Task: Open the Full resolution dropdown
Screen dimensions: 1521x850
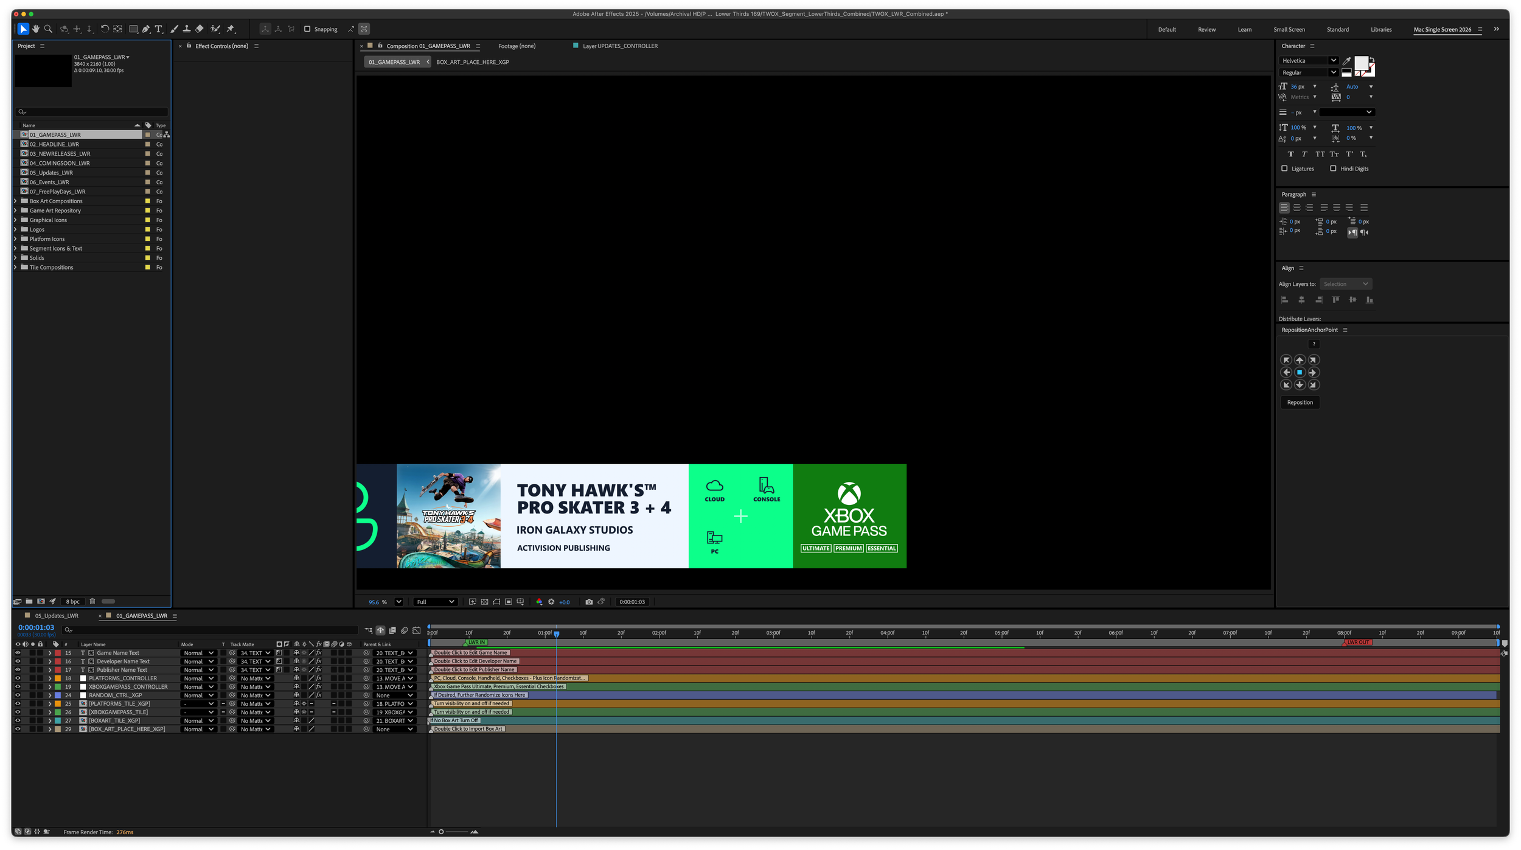Action: coord(435,602)
